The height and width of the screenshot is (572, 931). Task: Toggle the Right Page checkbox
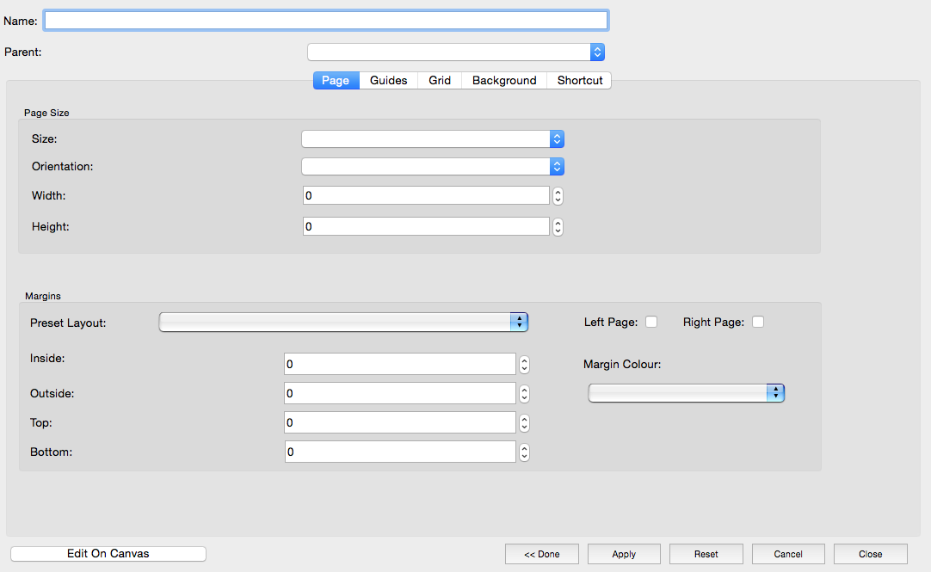(757, 322)
